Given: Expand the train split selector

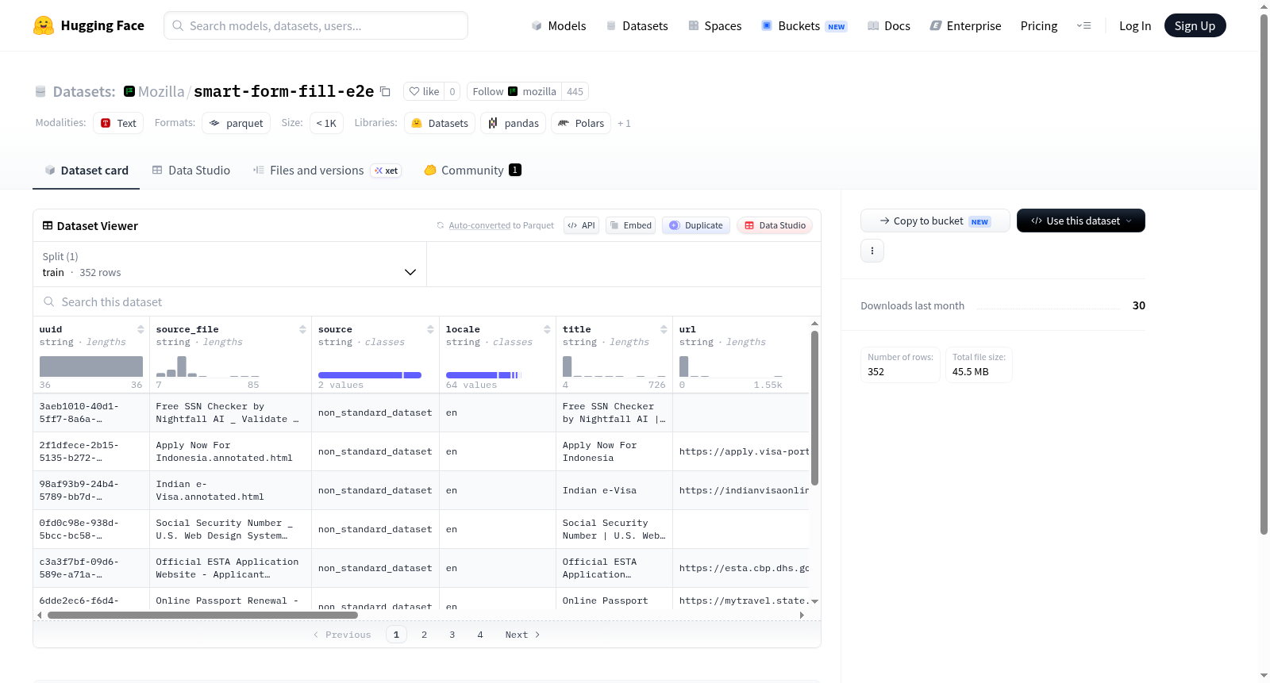Looking at the screenshot, I should (x=229, y=264).
